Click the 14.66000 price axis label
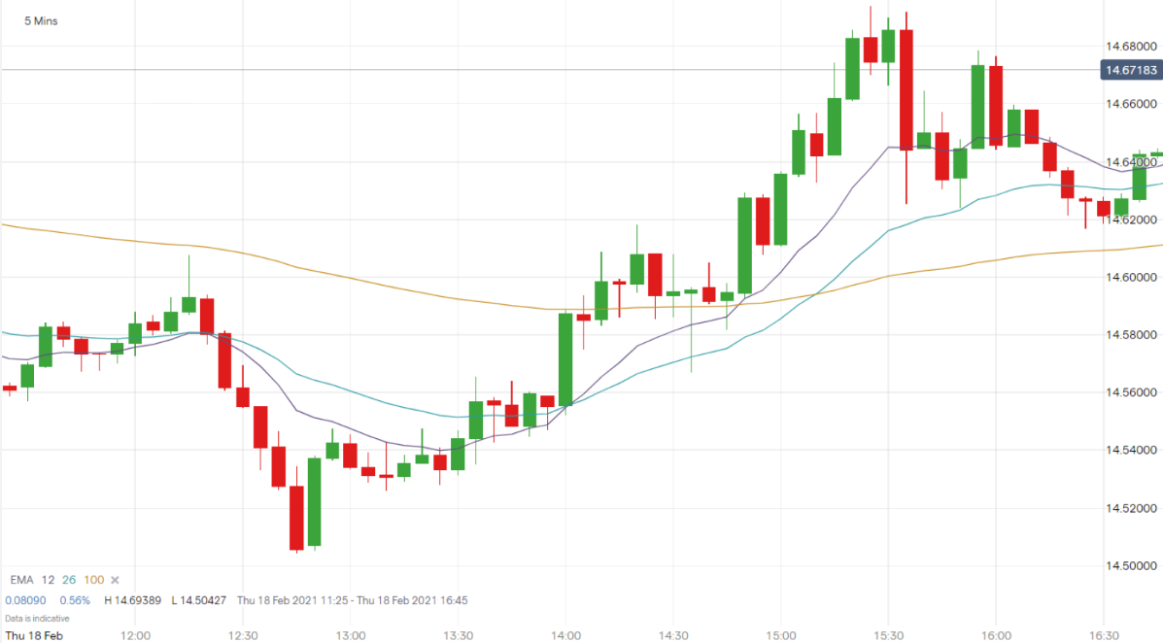 [1131, 104]
